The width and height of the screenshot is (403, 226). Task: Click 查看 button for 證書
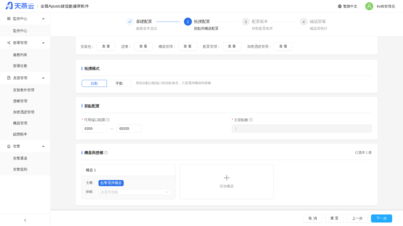tap(143, 46)
